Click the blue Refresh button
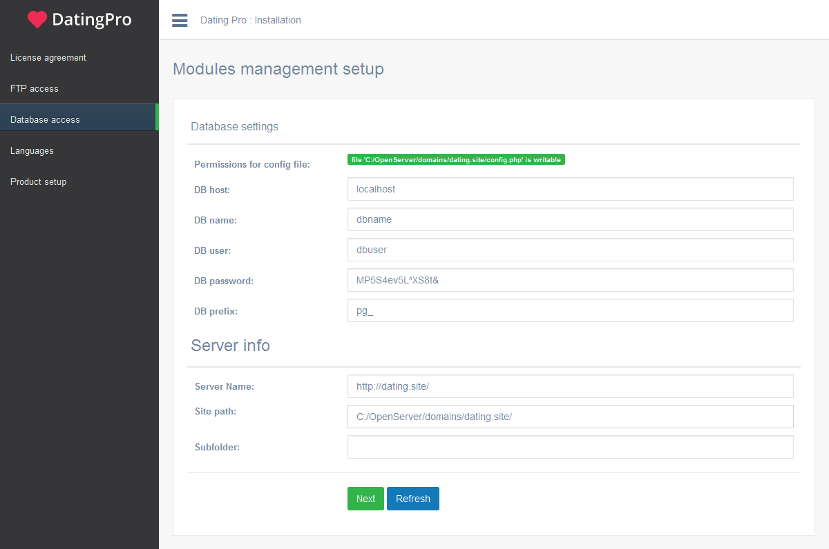Image resolution: width=829 pixels, height=549 pixels. (413, 499)
